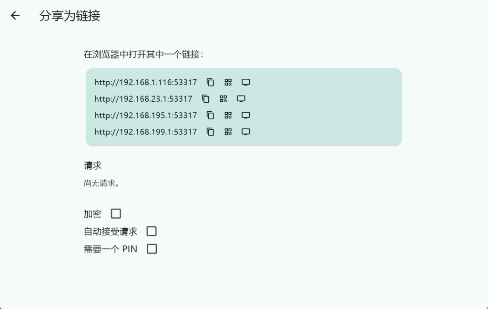Open http://192.168.1.116:53317 in browser
Screen dimensions: 488x309
point(245,82)
